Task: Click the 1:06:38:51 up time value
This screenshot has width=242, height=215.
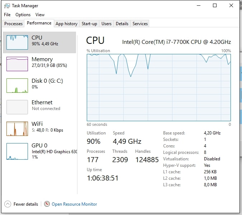Action: coord(103,178)
